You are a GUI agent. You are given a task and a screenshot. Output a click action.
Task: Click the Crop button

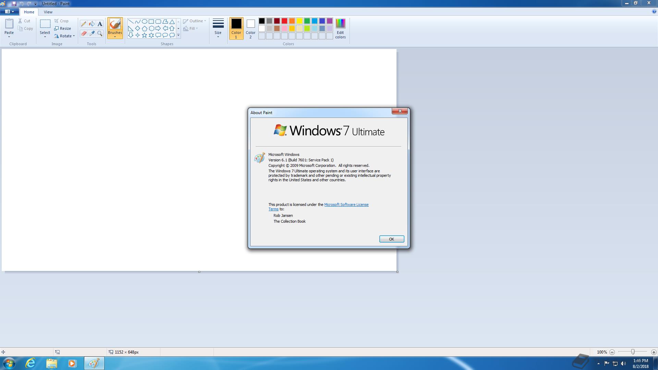(x=61, y=21)
